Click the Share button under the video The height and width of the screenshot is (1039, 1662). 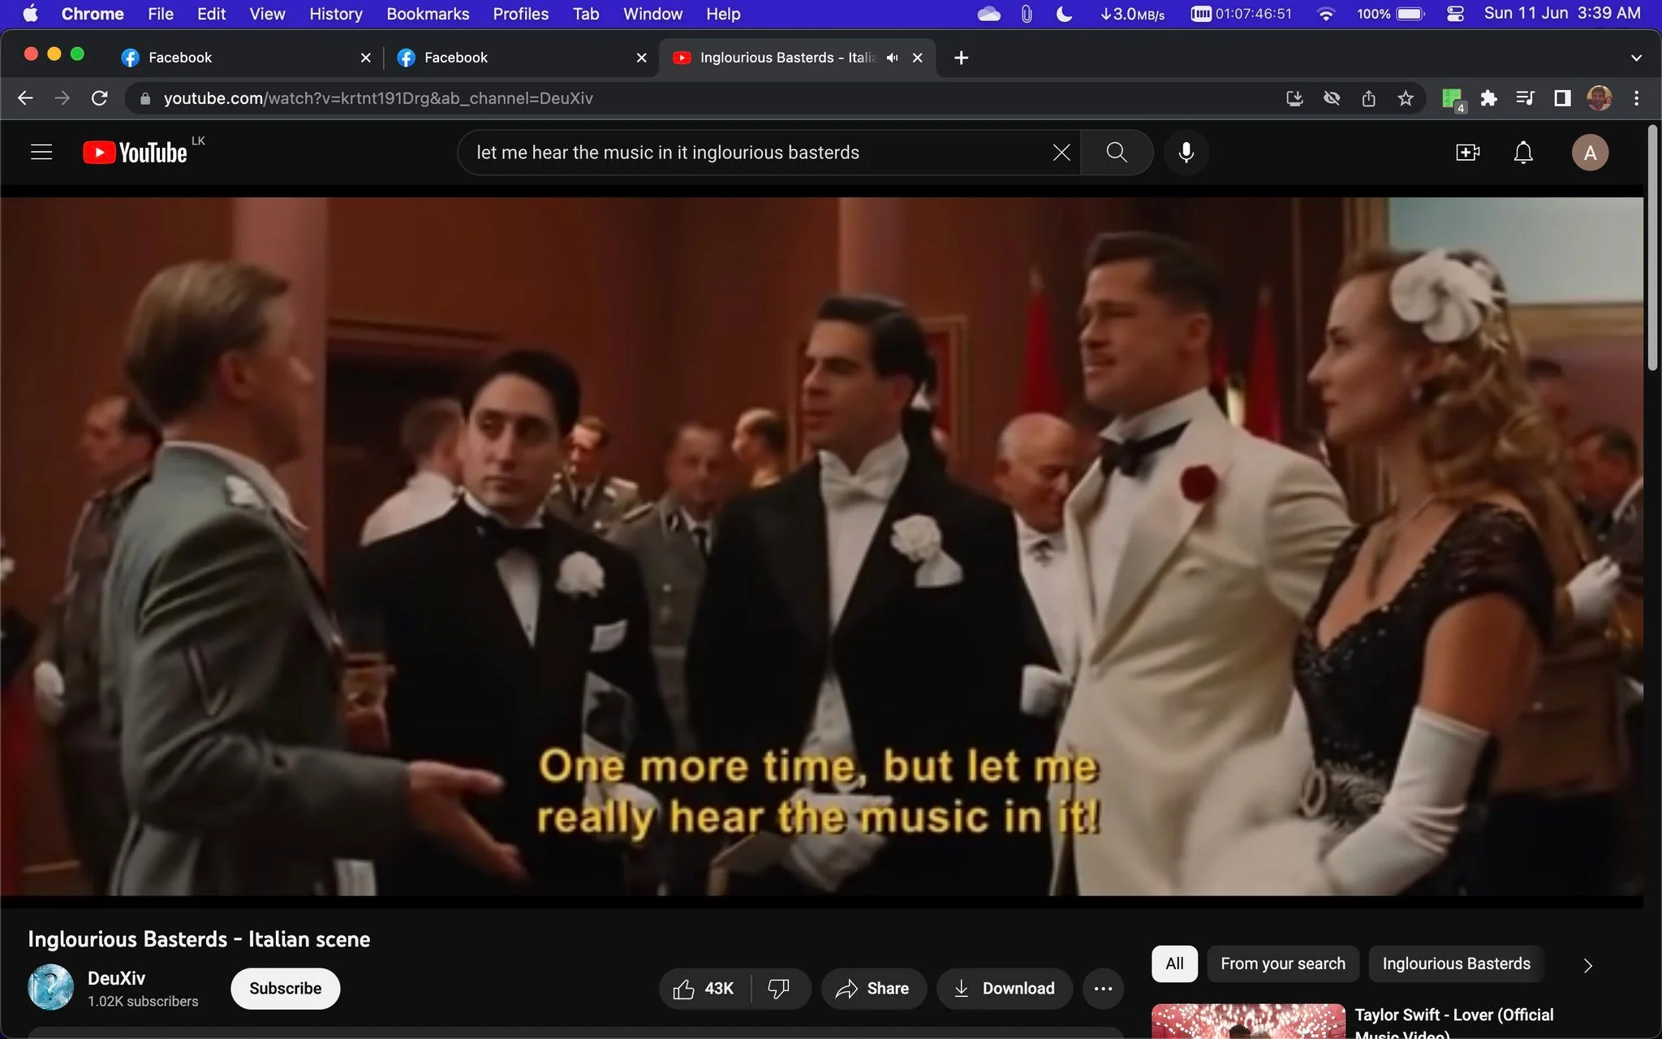coord(873,989)
